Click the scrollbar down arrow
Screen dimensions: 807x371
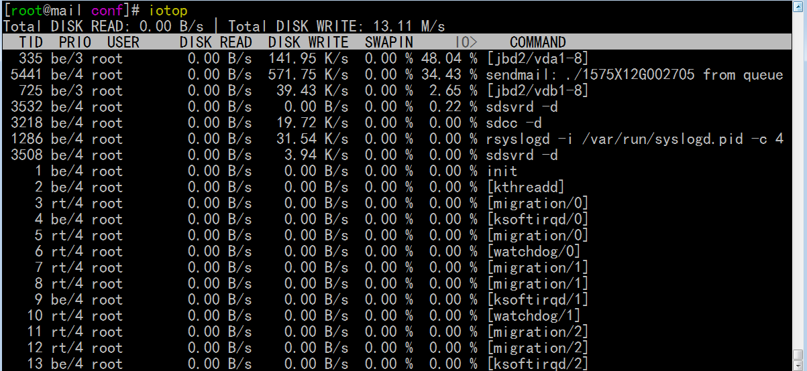point(798,364)
